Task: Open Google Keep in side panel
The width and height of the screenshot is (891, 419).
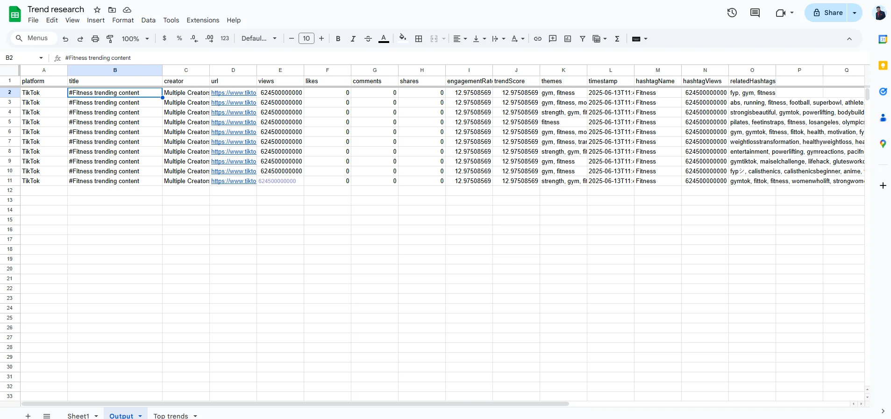Action: pyautogui.click(x=883, y=65)
